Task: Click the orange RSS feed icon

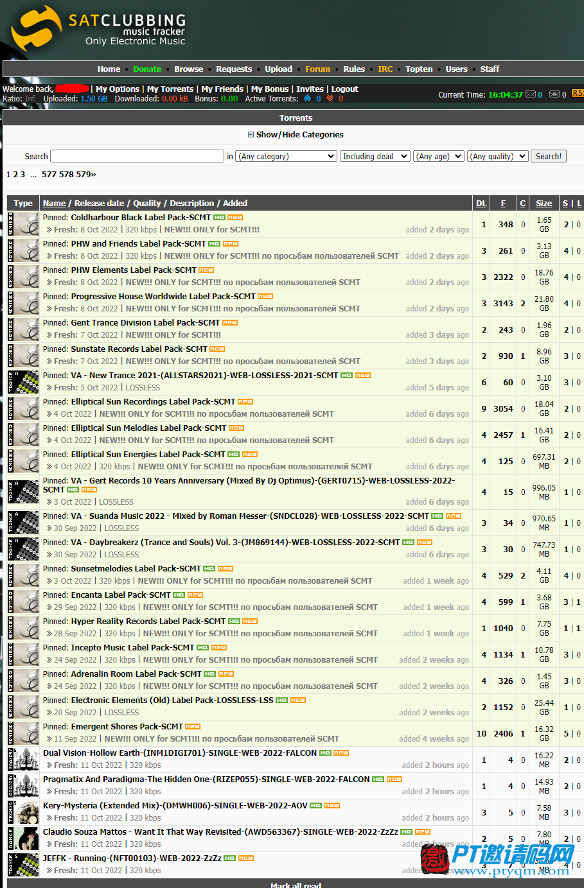Action: tap(578, 94)
